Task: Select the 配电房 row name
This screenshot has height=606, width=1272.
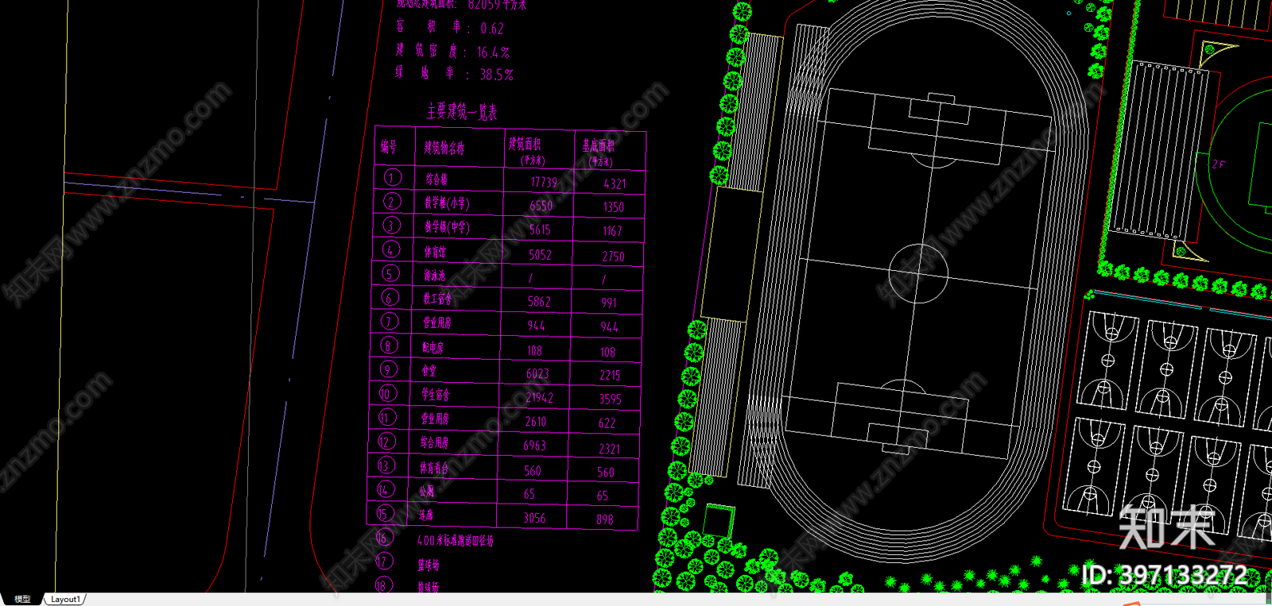Action: pos(433,347)
